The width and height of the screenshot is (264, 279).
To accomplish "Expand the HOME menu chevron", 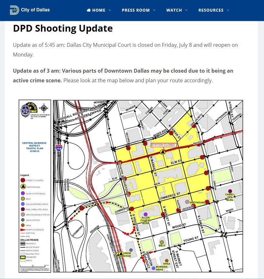I will coord(110,10).
